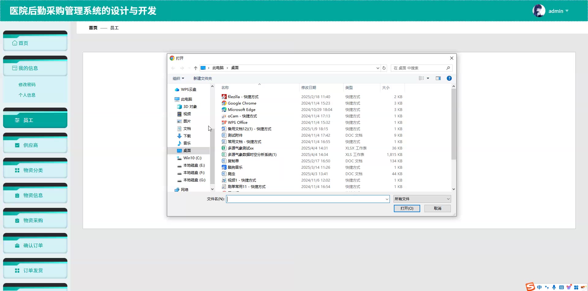Select the WPS Office shortcut icon
588x291 pixels.
tap(224, 123)
